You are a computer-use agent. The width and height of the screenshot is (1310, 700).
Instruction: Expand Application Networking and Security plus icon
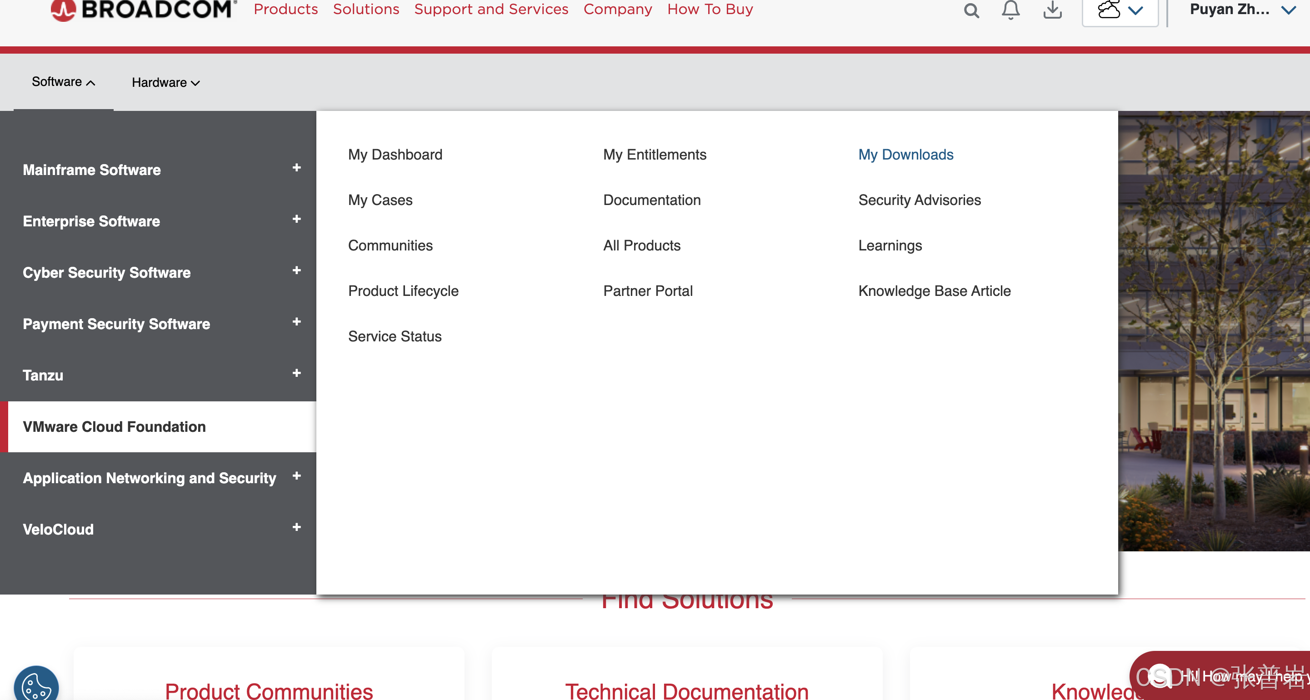296,476
